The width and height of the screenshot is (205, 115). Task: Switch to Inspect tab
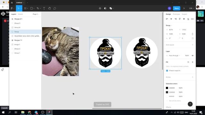184,14
